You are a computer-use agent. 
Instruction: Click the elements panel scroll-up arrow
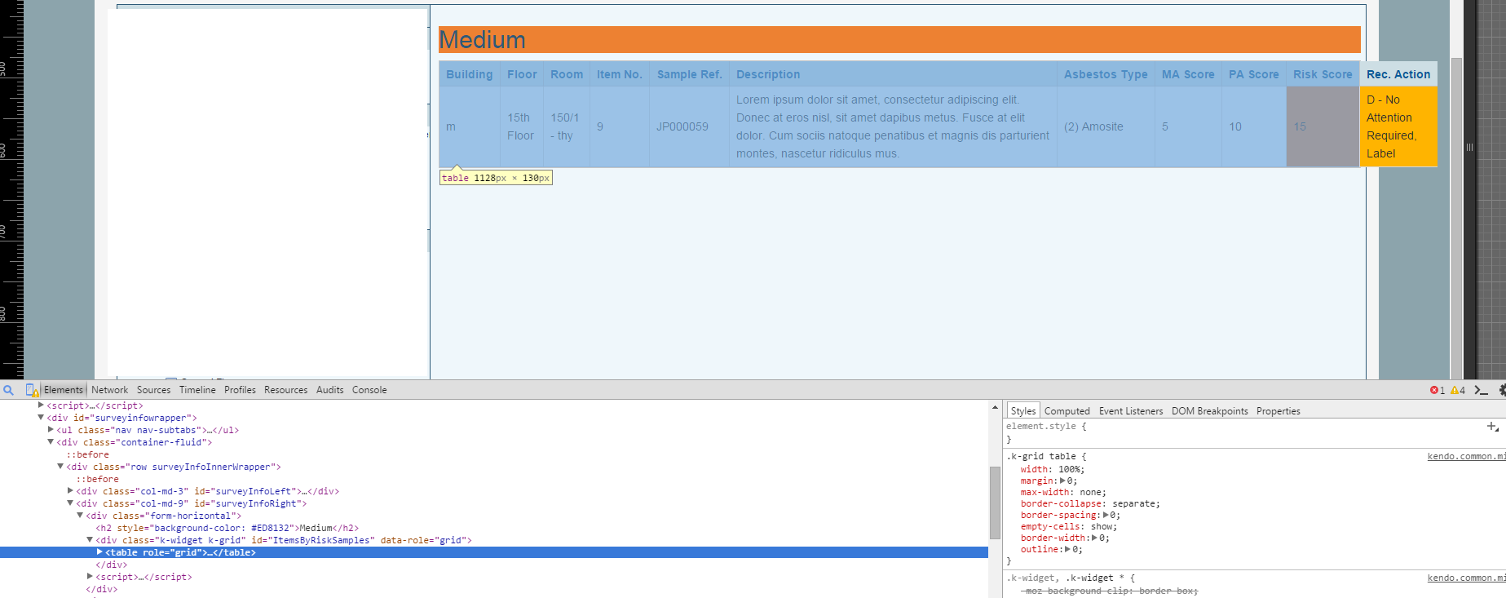pyautogui.click(x=995, y=406)
